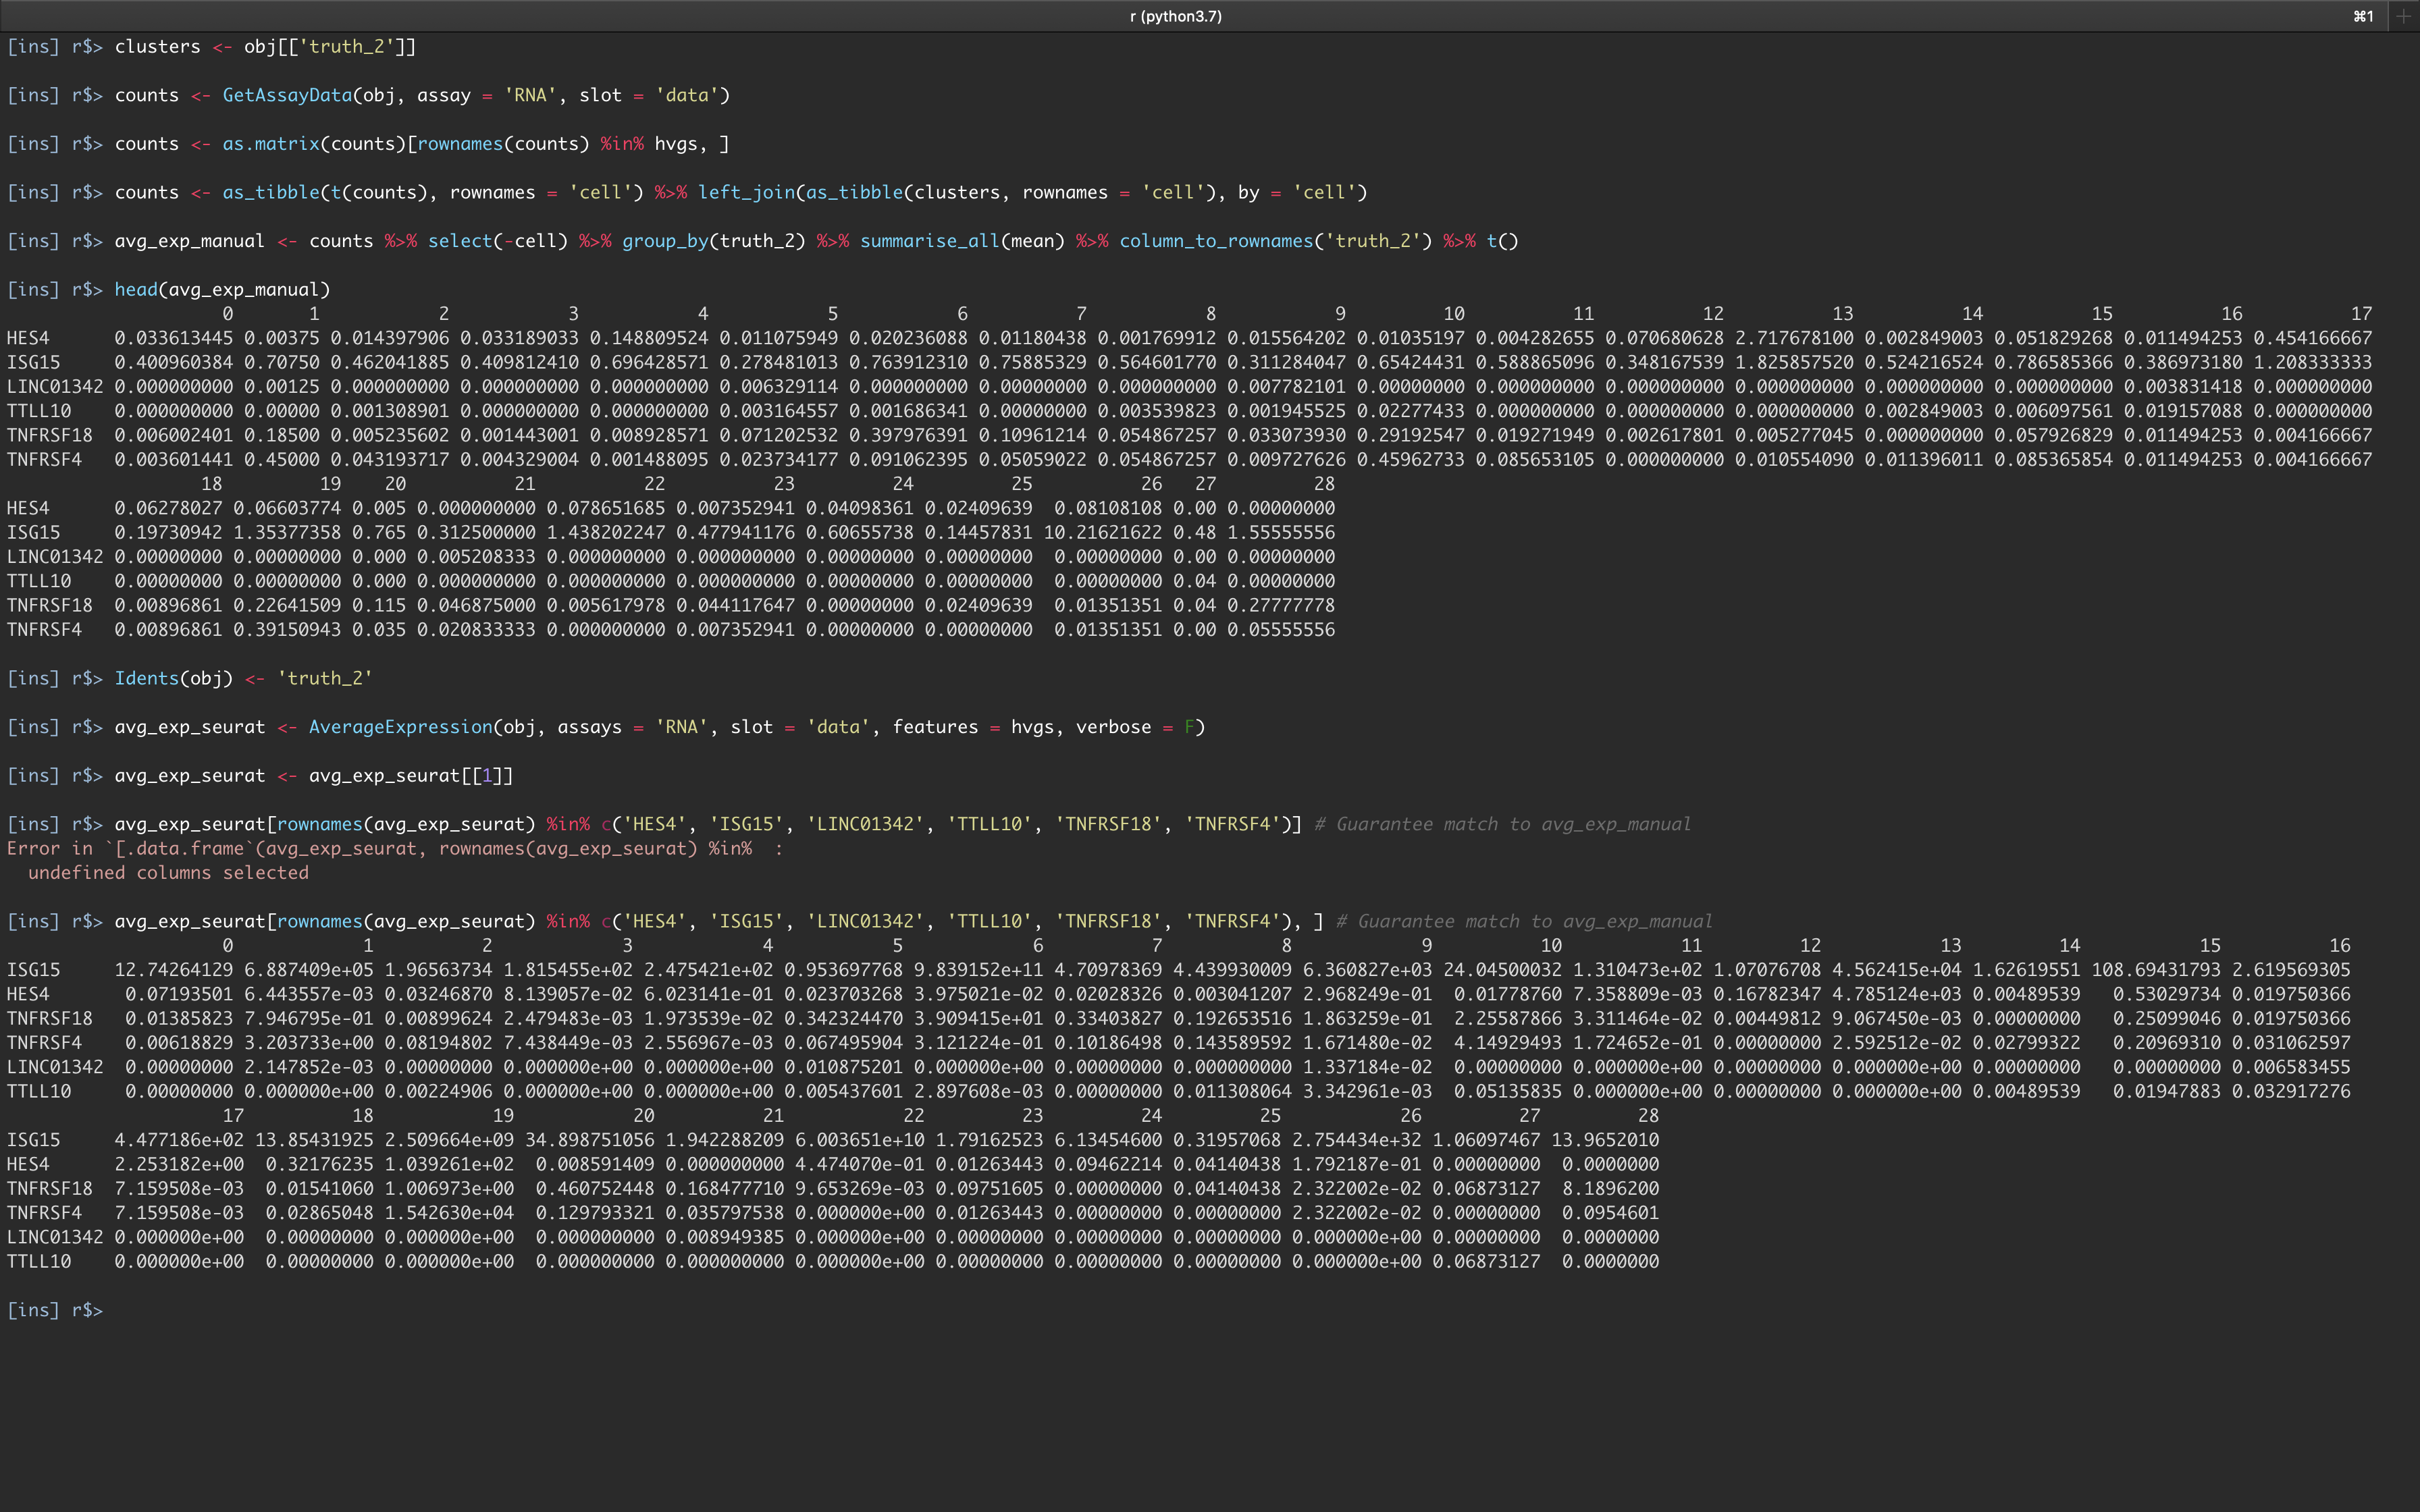Click the head(avg_exp_manual) command
The height and width of the screenshot is (1512, 2420).
pos(222,289)
